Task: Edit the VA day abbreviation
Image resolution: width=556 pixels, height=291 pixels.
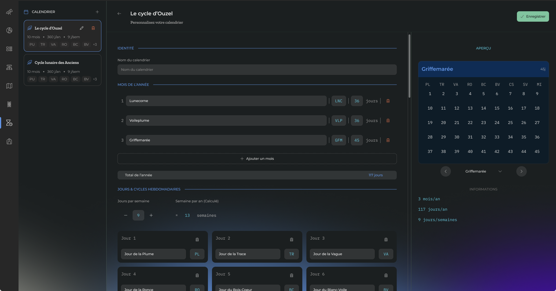Action: pyautogui.click(x=386, y=254)
